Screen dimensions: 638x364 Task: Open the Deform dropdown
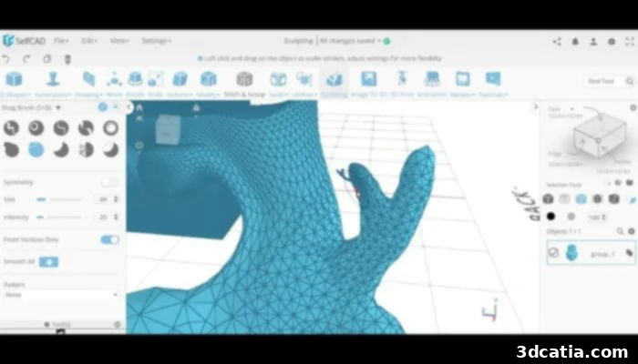[180, 84]
